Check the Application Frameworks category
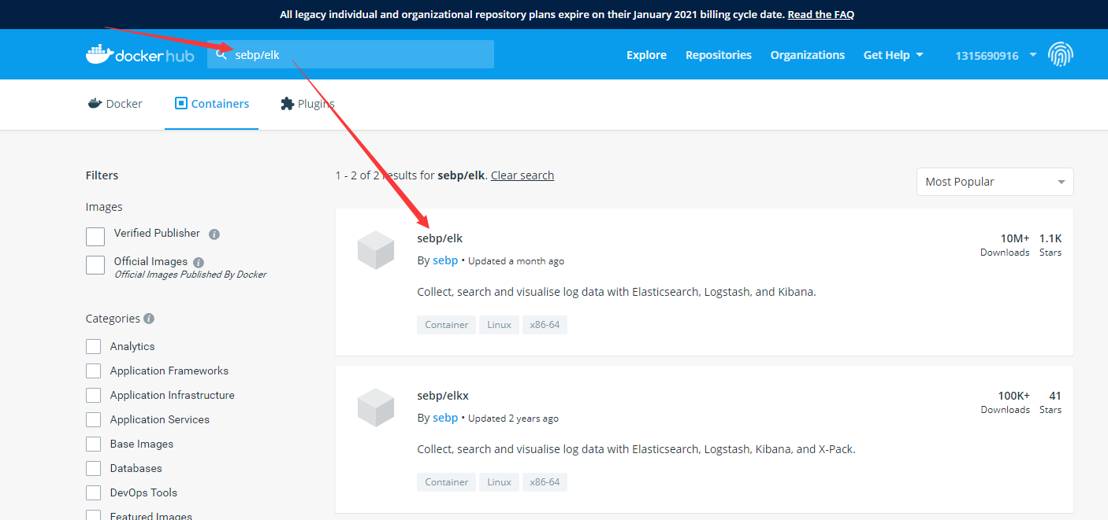1108x520 pixels. (94, 371)
